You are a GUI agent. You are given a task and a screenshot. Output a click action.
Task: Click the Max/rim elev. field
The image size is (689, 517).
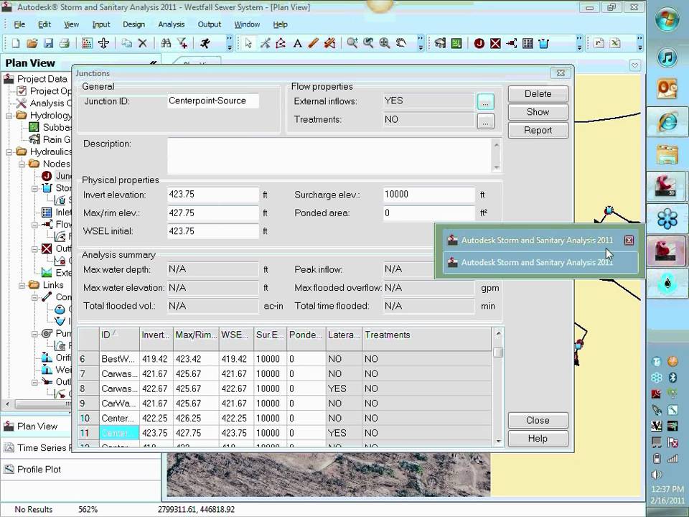click(x=213, y=213)
